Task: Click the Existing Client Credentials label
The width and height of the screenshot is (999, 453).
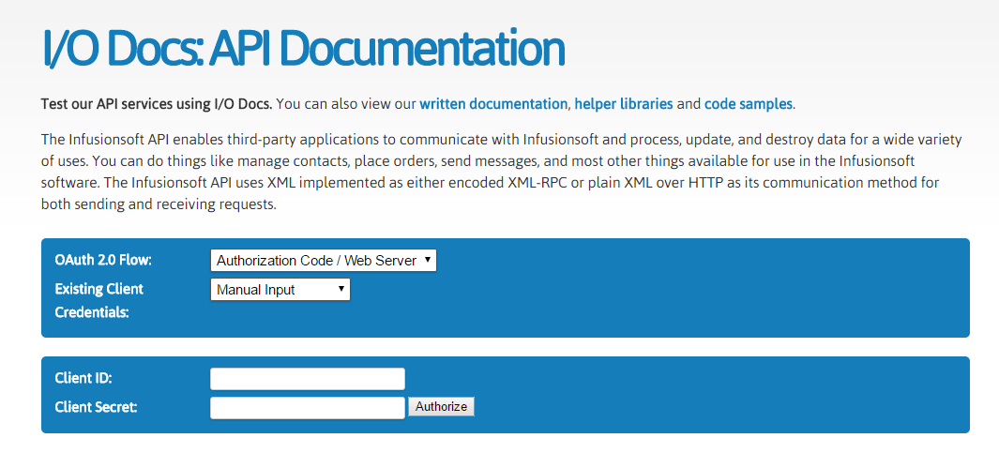Action: [99, 301]
